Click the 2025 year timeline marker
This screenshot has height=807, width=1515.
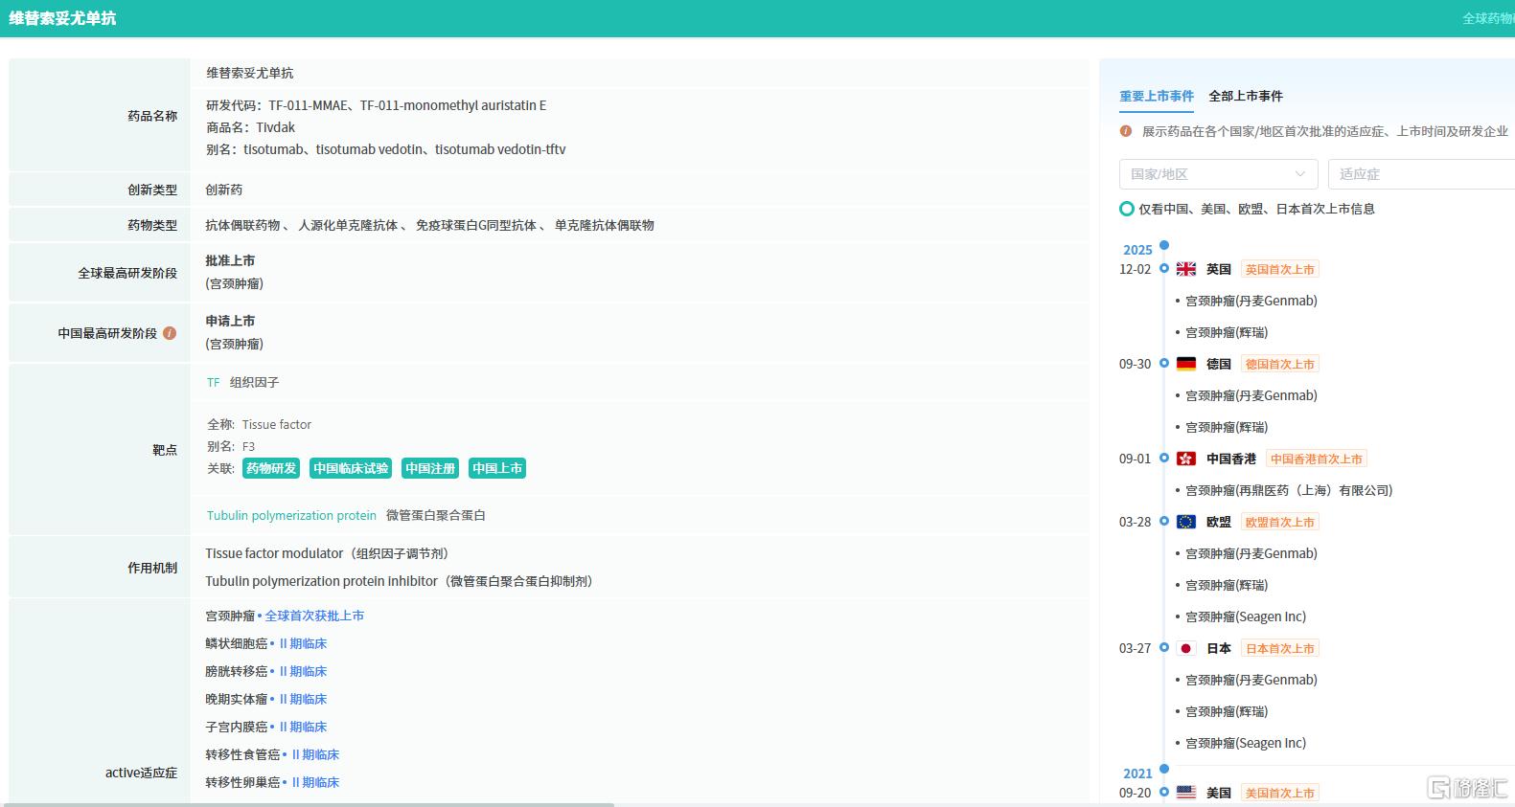coord(1164,245)
